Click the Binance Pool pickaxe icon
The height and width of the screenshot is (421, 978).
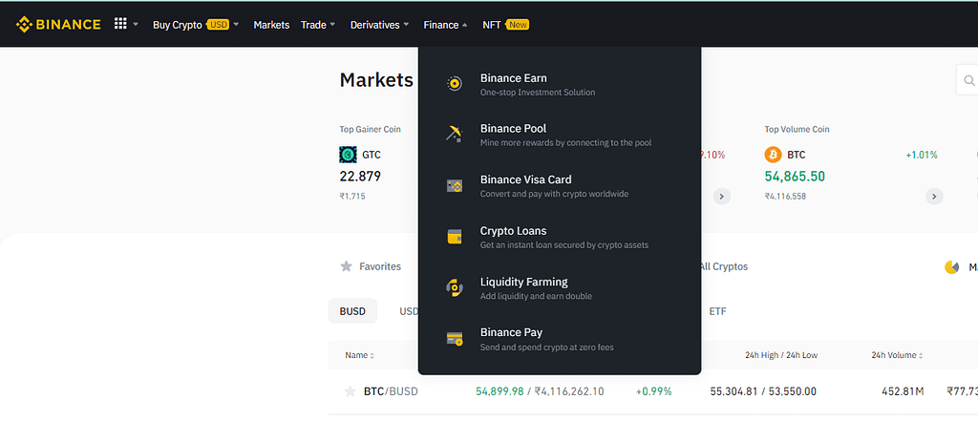tap(454, 134)
